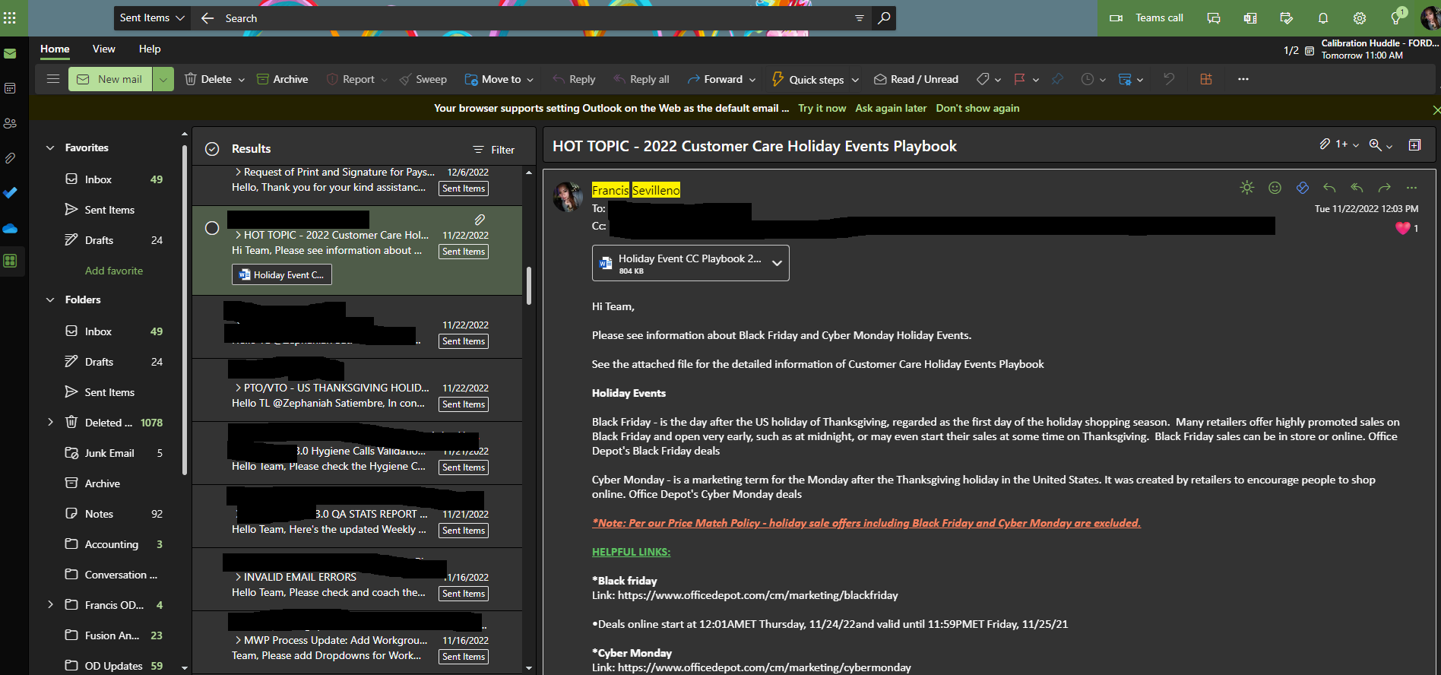Click the New mail button

(x=111, y=79)
